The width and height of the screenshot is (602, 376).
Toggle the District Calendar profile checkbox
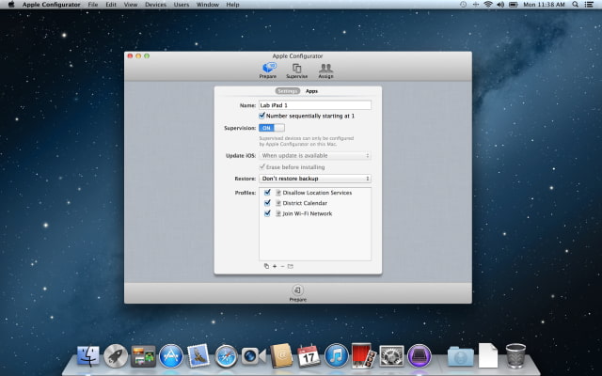tap(268, 203)
